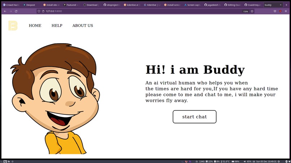Screen dimensions: 291x163
Task: Click the keyboard layout tray icon
Action: (x=254, y=162)
